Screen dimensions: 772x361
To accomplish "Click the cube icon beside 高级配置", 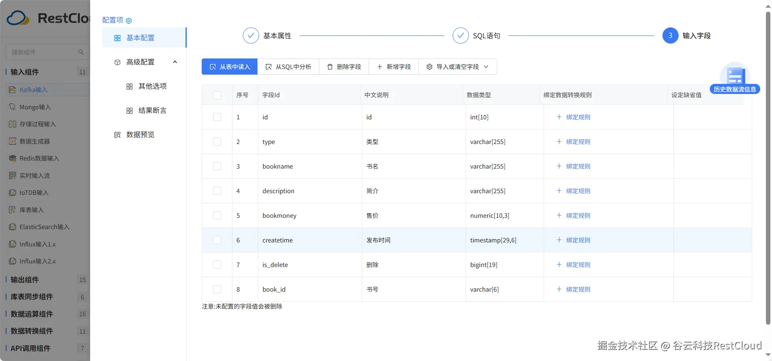I will coord(117,62).
